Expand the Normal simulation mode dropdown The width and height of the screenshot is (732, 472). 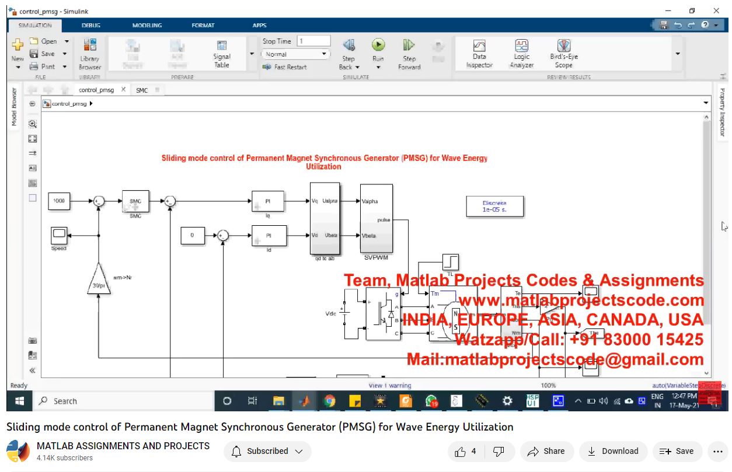[x=325, y=54]
